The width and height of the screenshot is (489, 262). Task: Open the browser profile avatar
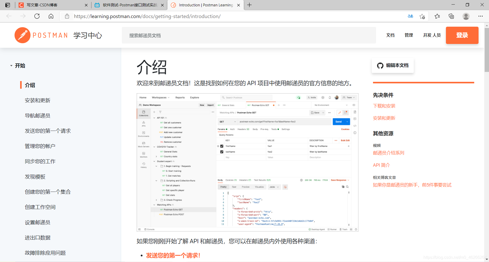pos(466,16)
